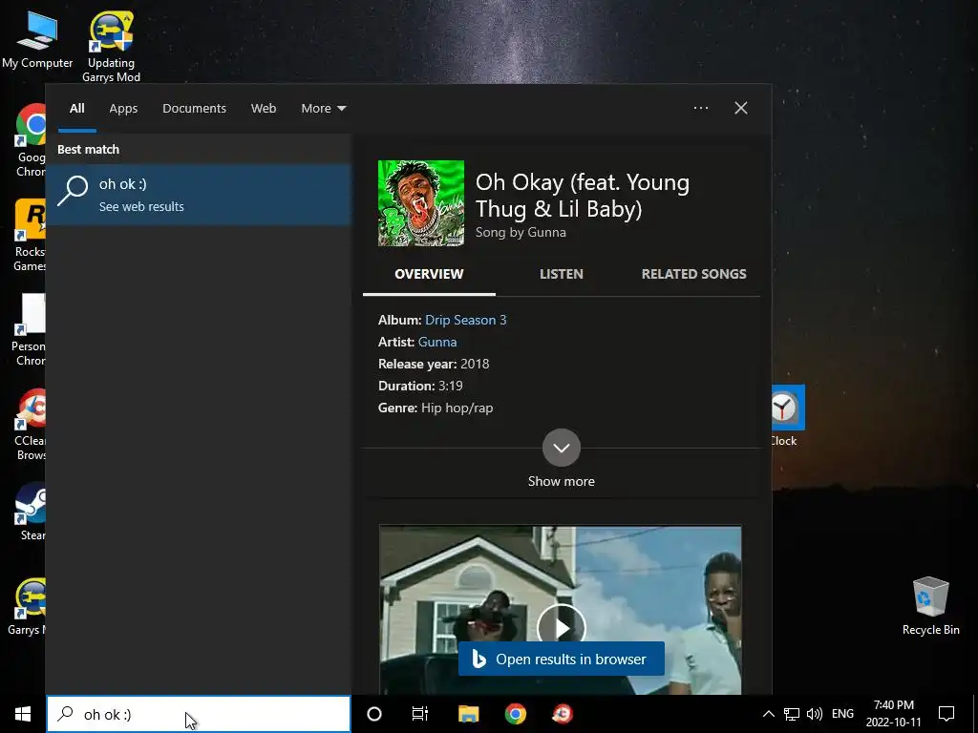The width and height of the screenshot is (978, 733).
Task: Select the All search filter tab
Action: click(x=77, y=109)
